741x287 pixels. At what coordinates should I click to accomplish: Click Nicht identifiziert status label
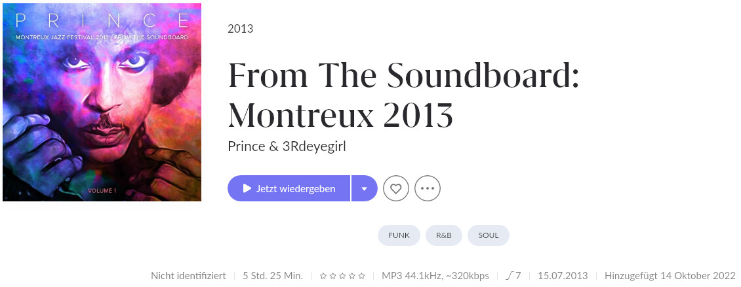coord(188,276)
